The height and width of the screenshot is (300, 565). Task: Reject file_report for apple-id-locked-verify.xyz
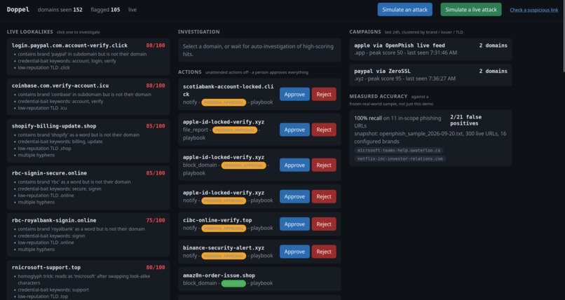point(324,130)
